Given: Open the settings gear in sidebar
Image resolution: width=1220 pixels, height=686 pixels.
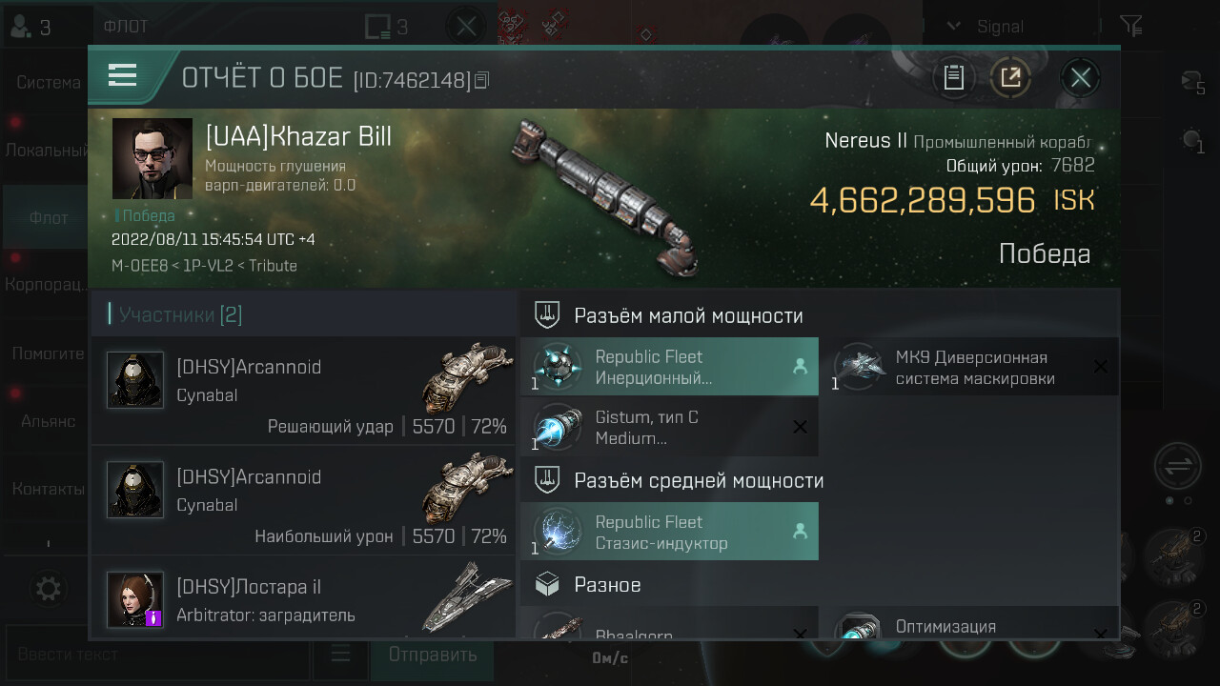Looking at the screenshot, I should point(48,588).
